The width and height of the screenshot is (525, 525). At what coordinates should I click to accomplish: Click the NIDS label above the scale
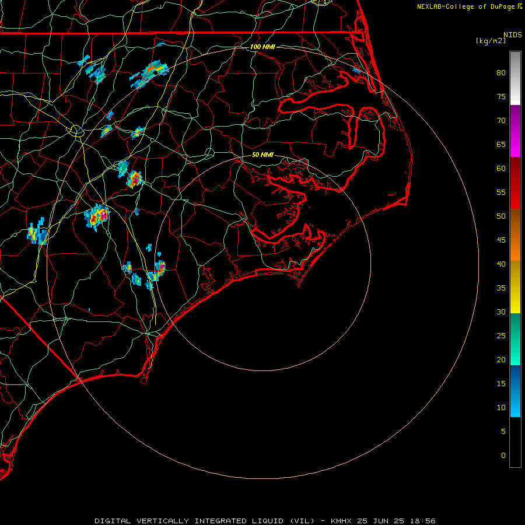[513, 34]
